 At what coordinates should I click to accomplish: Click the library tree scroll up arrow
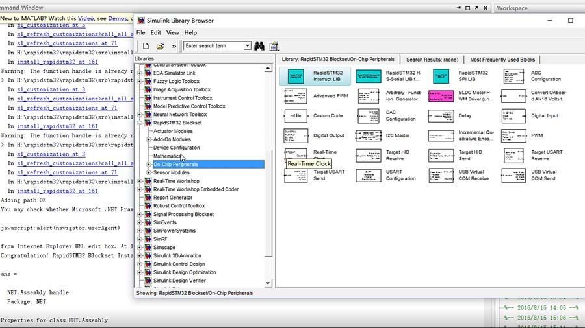point(268,69)
